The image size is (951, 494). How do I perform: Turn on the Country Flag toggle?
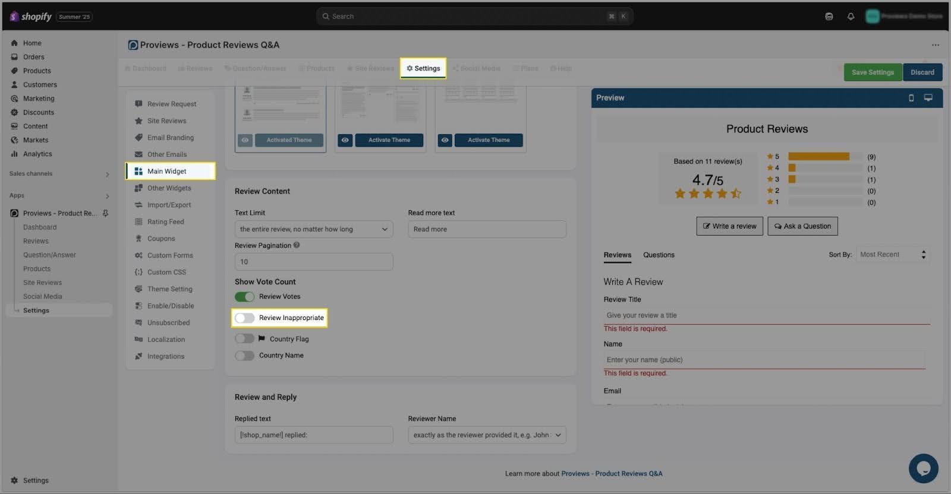coord(244,339)
